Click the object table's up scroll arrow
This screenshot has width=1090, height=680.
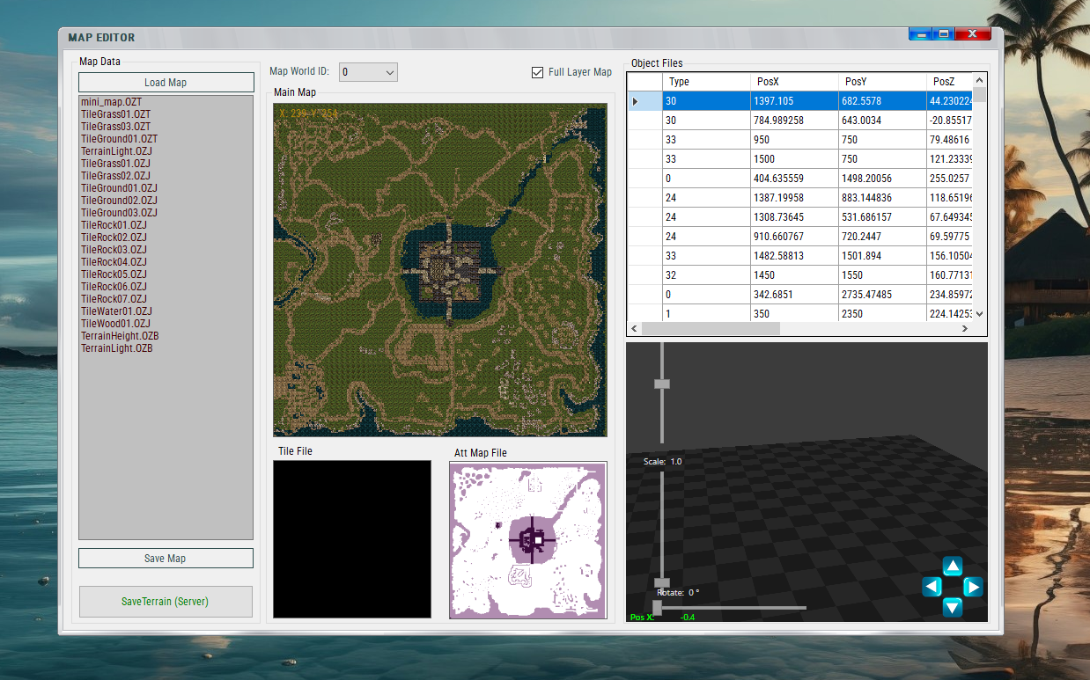click(980, 81)
